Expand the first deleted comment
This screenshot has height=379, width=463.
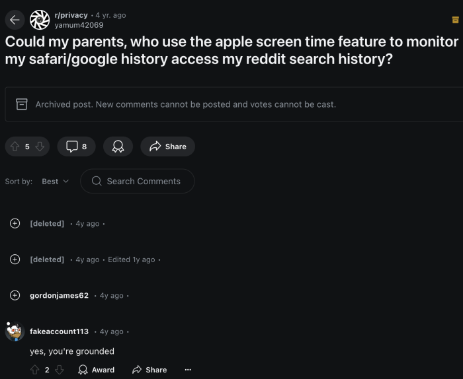click(x=15, y=224)
